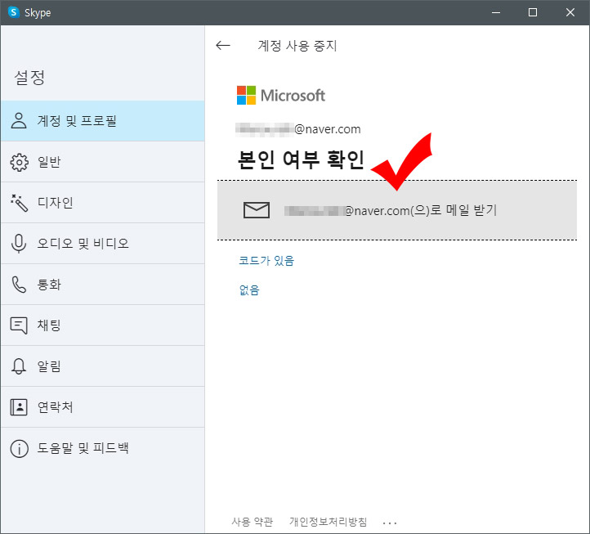Open 알림 settings

click(x=103, y=366)
